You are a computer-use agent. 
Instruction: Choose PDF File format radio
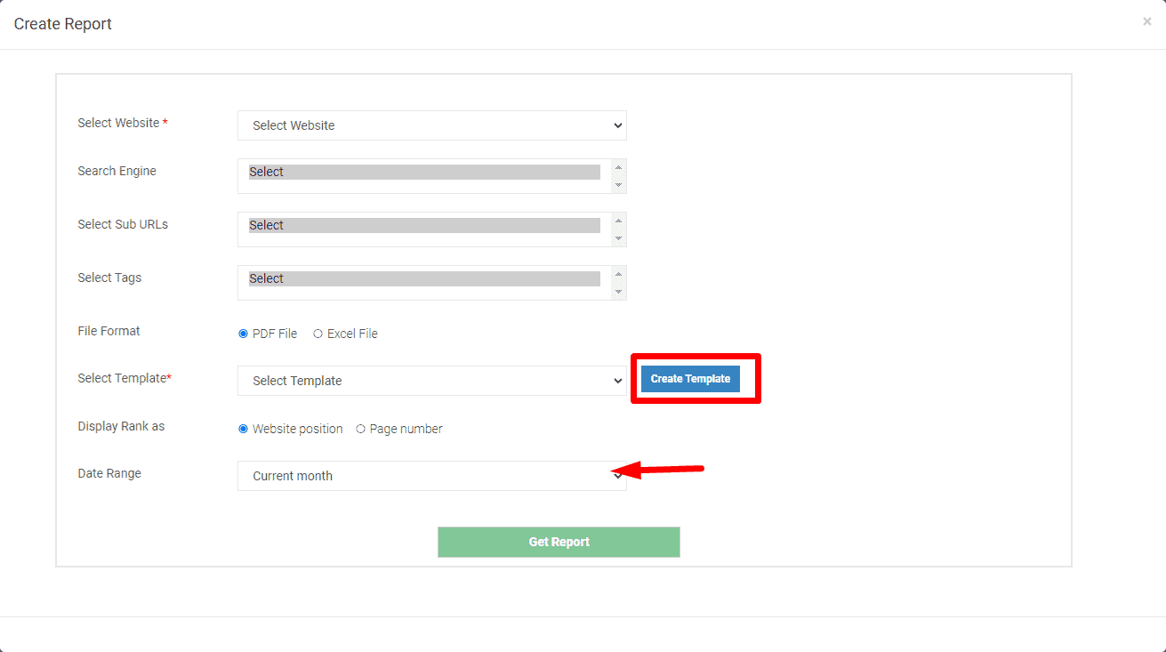coord(244,334)
